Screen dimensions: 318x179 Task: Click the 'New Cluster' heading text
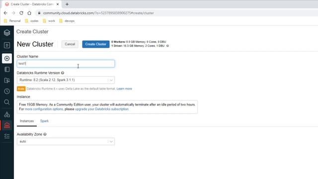click(35, 44)
